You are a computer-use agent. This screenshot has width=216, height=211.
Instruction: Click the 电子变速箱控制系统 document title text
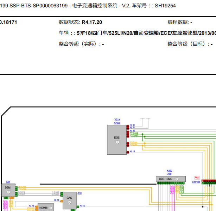(95, 6)
